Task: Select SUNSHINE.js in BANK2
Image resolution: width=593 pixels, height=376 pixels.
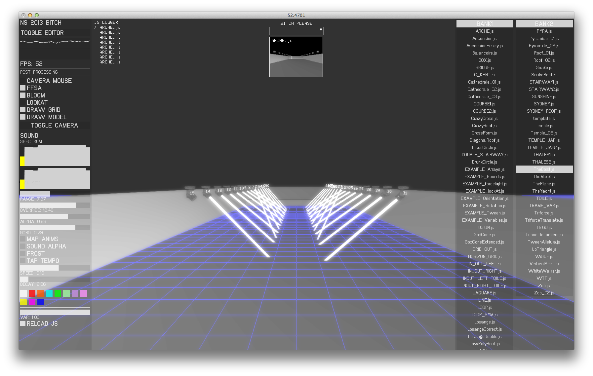Action: pyautogui.click(x=543, y=96)
